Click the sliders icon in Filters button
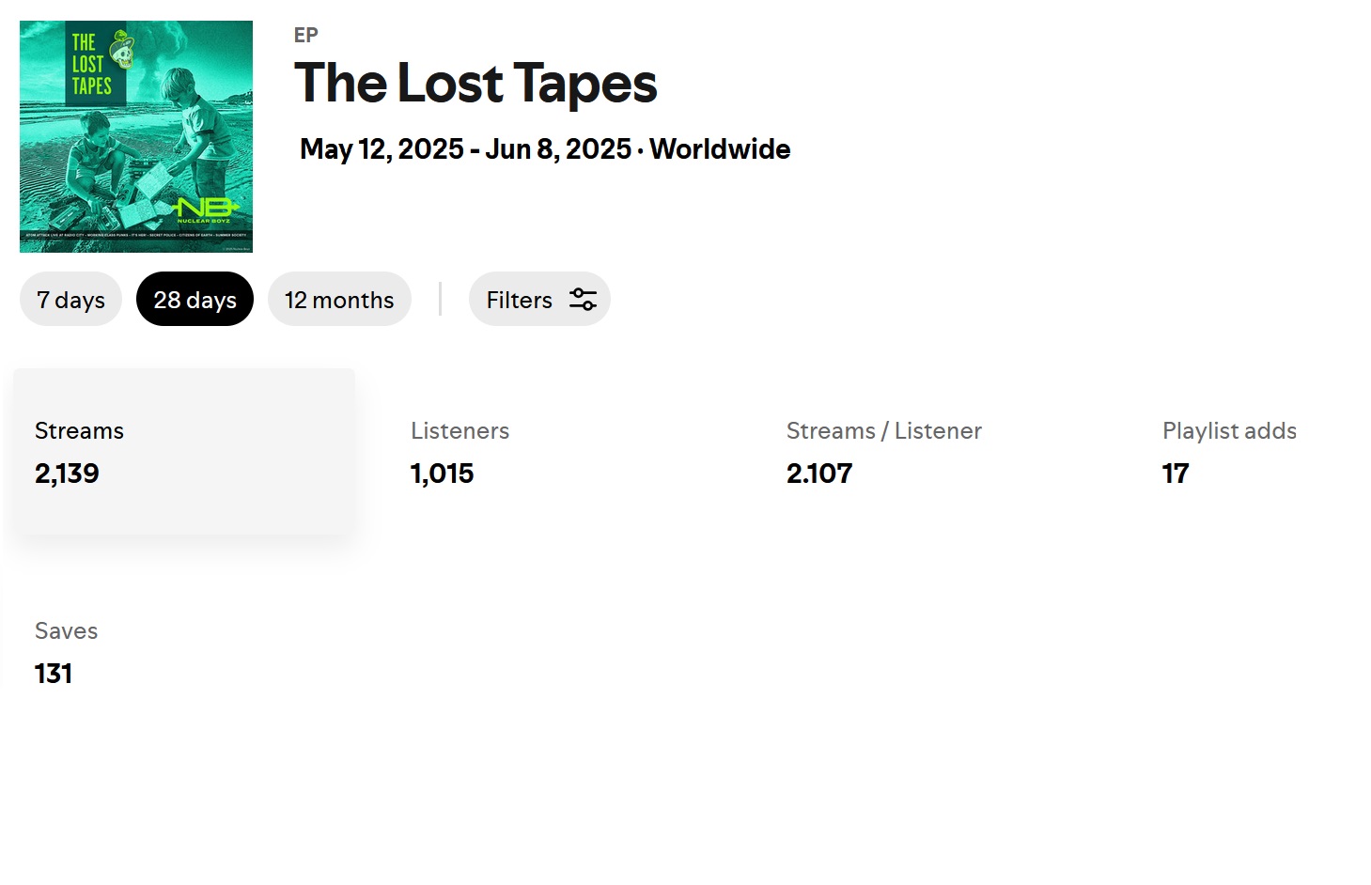This screenshot has height=885, width=1371. pyautogui.click(x=583, y=300)
